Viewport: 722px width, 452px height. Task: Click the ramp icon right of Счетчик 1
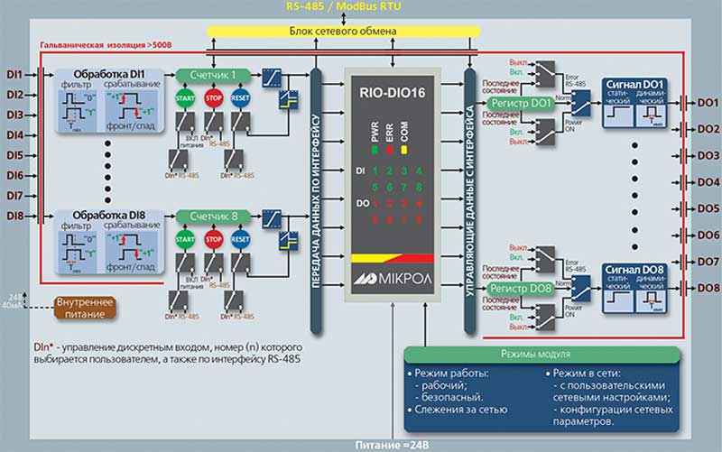pyautogui.click(x=272, y=78)
